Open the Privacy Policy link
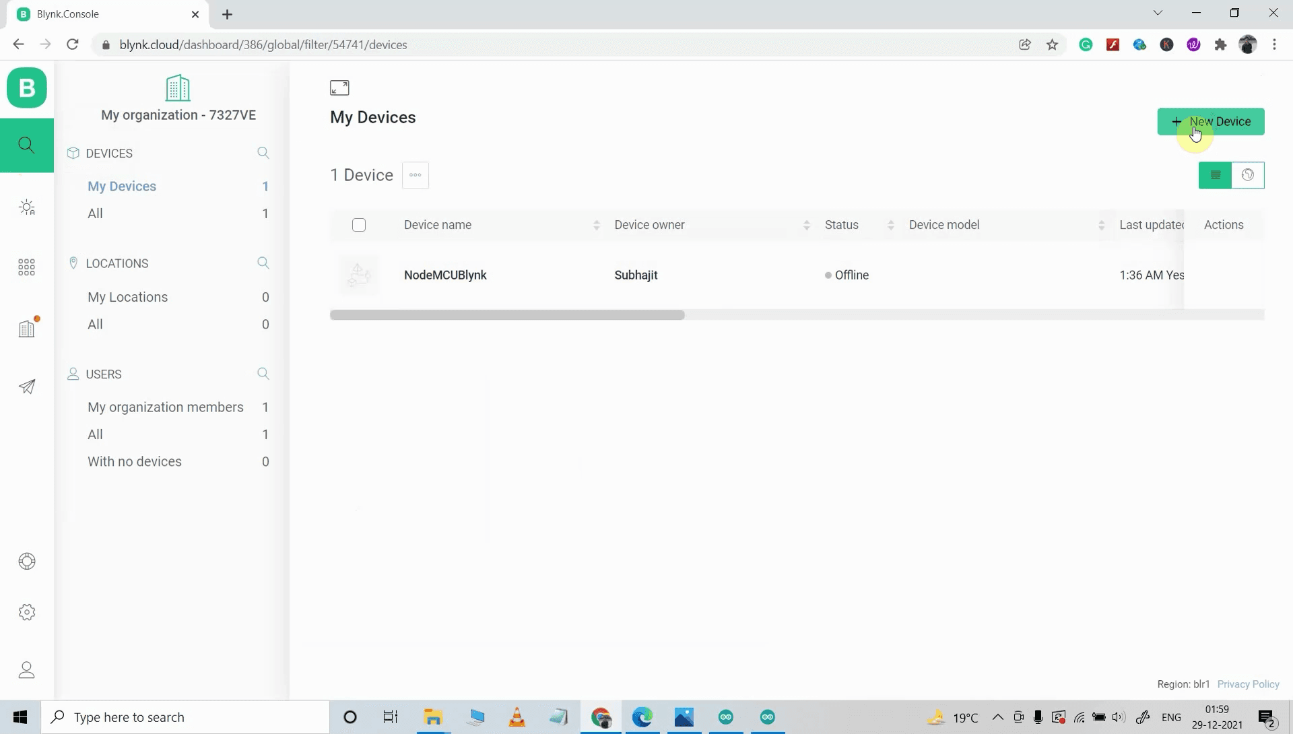1293x734 pixels. coord(1249,684)
